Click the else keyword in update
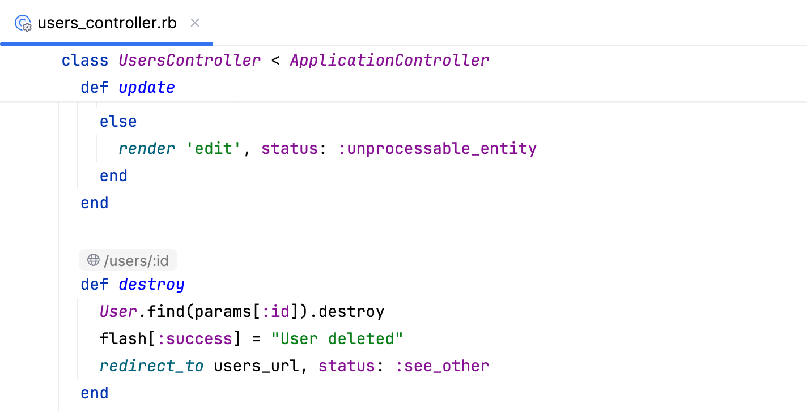Image resolution: width=807 pixels, height=412 pixels. pos(117,121)
